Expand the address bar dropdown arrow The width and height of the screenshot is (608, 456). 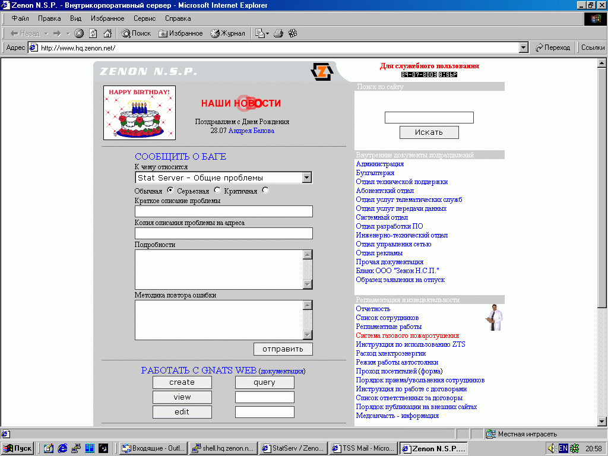pyautogui.click(x=524, y=47)
